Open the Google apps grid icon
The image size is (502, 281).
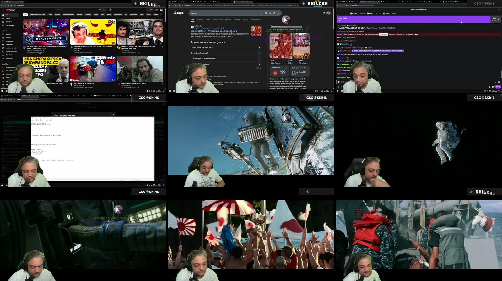pyautogui.click(x=324, y=13)
